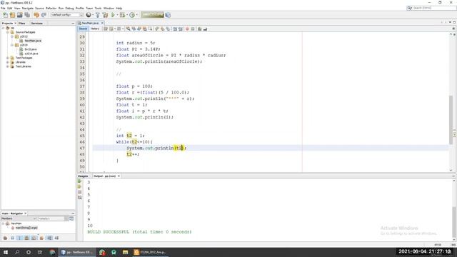
Task: Click Start Macro Recording red icon
Action: [x=187, y=29]
